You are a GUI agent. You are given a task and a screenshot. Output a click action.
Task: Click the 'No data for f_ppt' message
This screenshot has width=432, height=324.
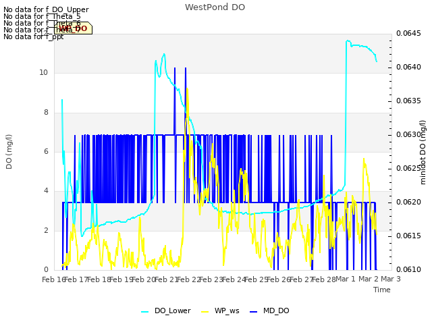tap(34, 36)
